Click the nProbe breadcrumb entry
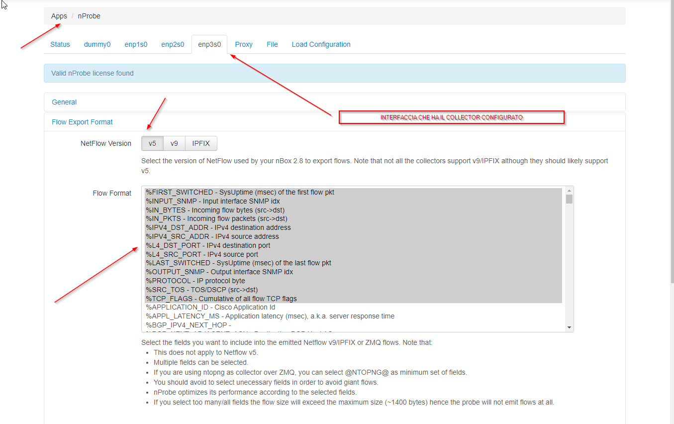674x424 pixels. (89, 16)
